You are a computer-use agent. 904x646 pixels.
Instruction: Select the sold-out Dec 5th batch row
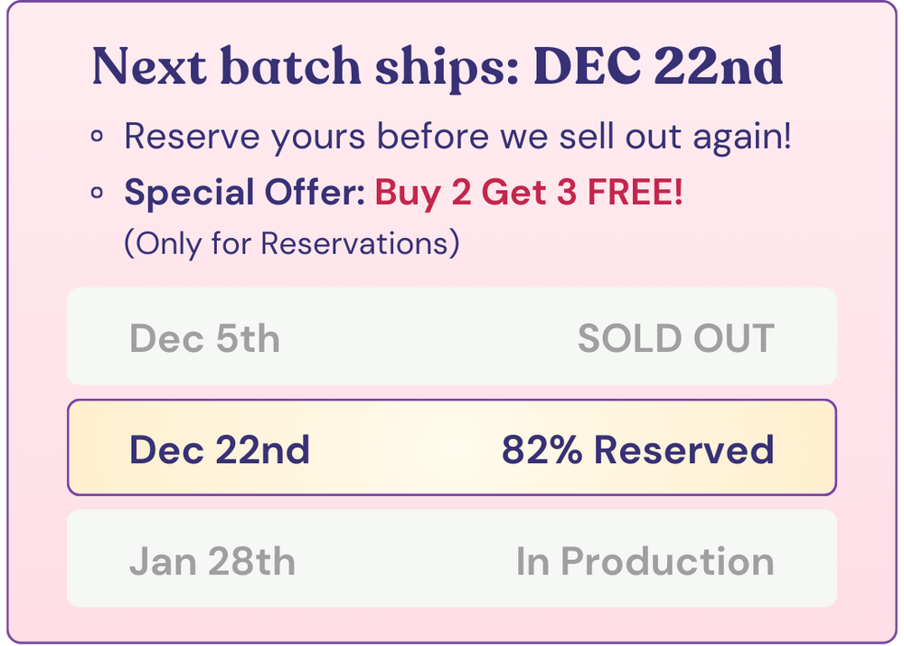[452, 337]
